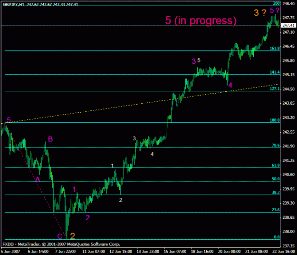Select the purple "5 ?" label at chart top
The height and width of the screenshot is (255, 297).
(x=275, y=10)
